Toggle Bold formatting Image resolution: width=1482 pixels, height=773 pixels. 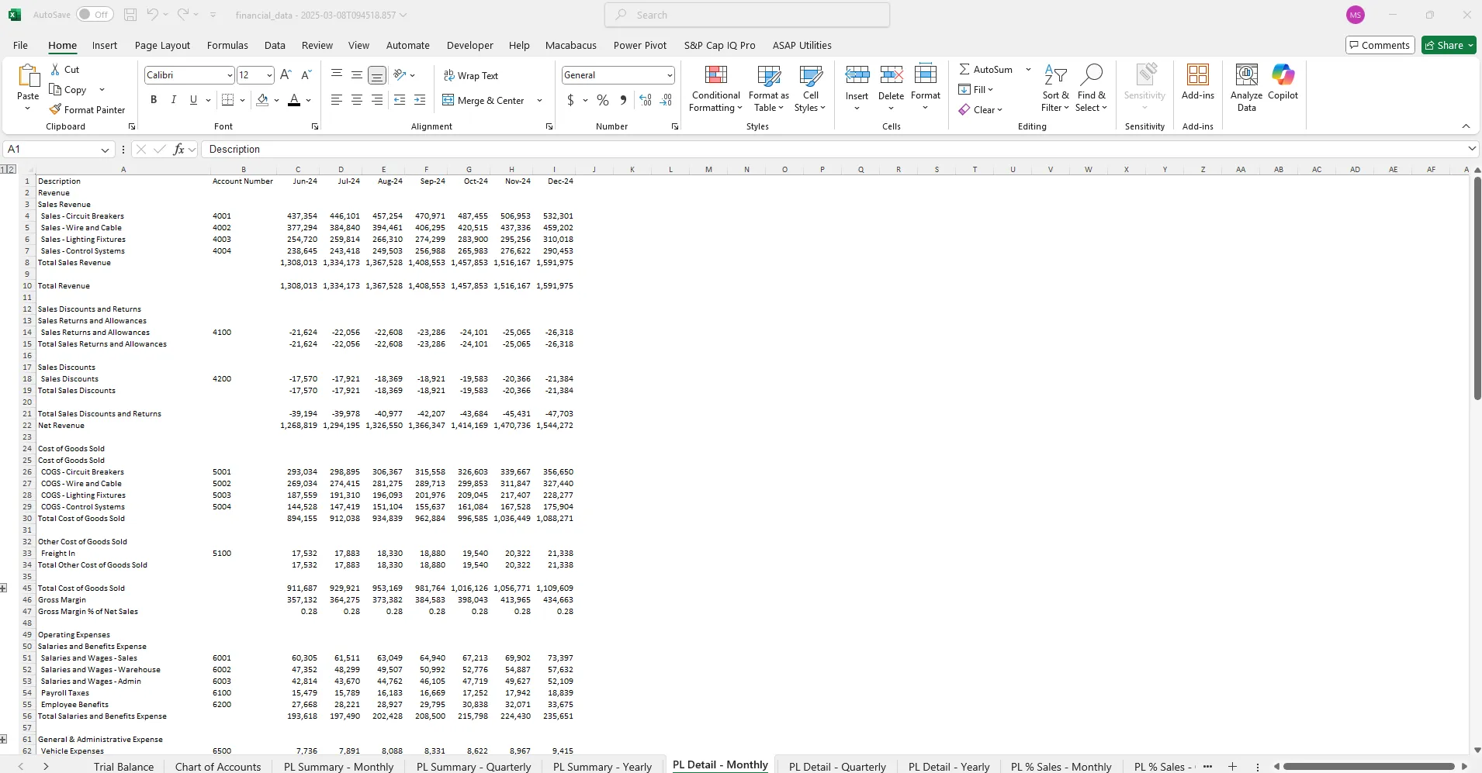[154, 100]
